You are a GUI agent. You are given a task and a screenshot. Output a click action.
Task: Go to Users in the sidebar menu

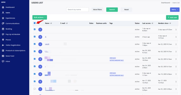[8, 13]
